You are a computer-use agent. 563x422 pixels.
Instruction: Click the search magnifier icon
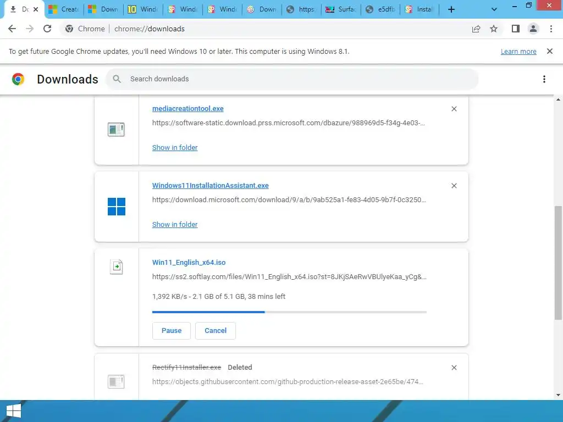[117, 79]
